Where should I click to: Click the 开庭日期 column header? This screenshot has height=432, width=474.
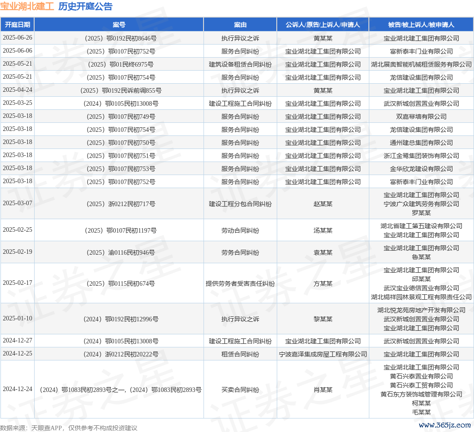(18, 24)
